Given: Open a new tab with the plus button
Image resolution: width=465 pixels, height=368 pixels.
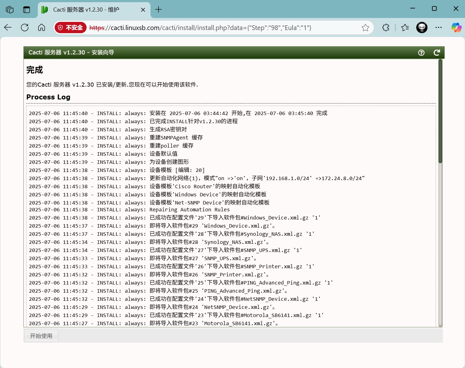Looking at the screenshot, I should [x=158, y=10].
